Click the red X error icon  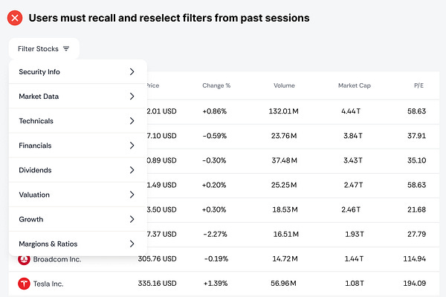[x=14, y=17]
